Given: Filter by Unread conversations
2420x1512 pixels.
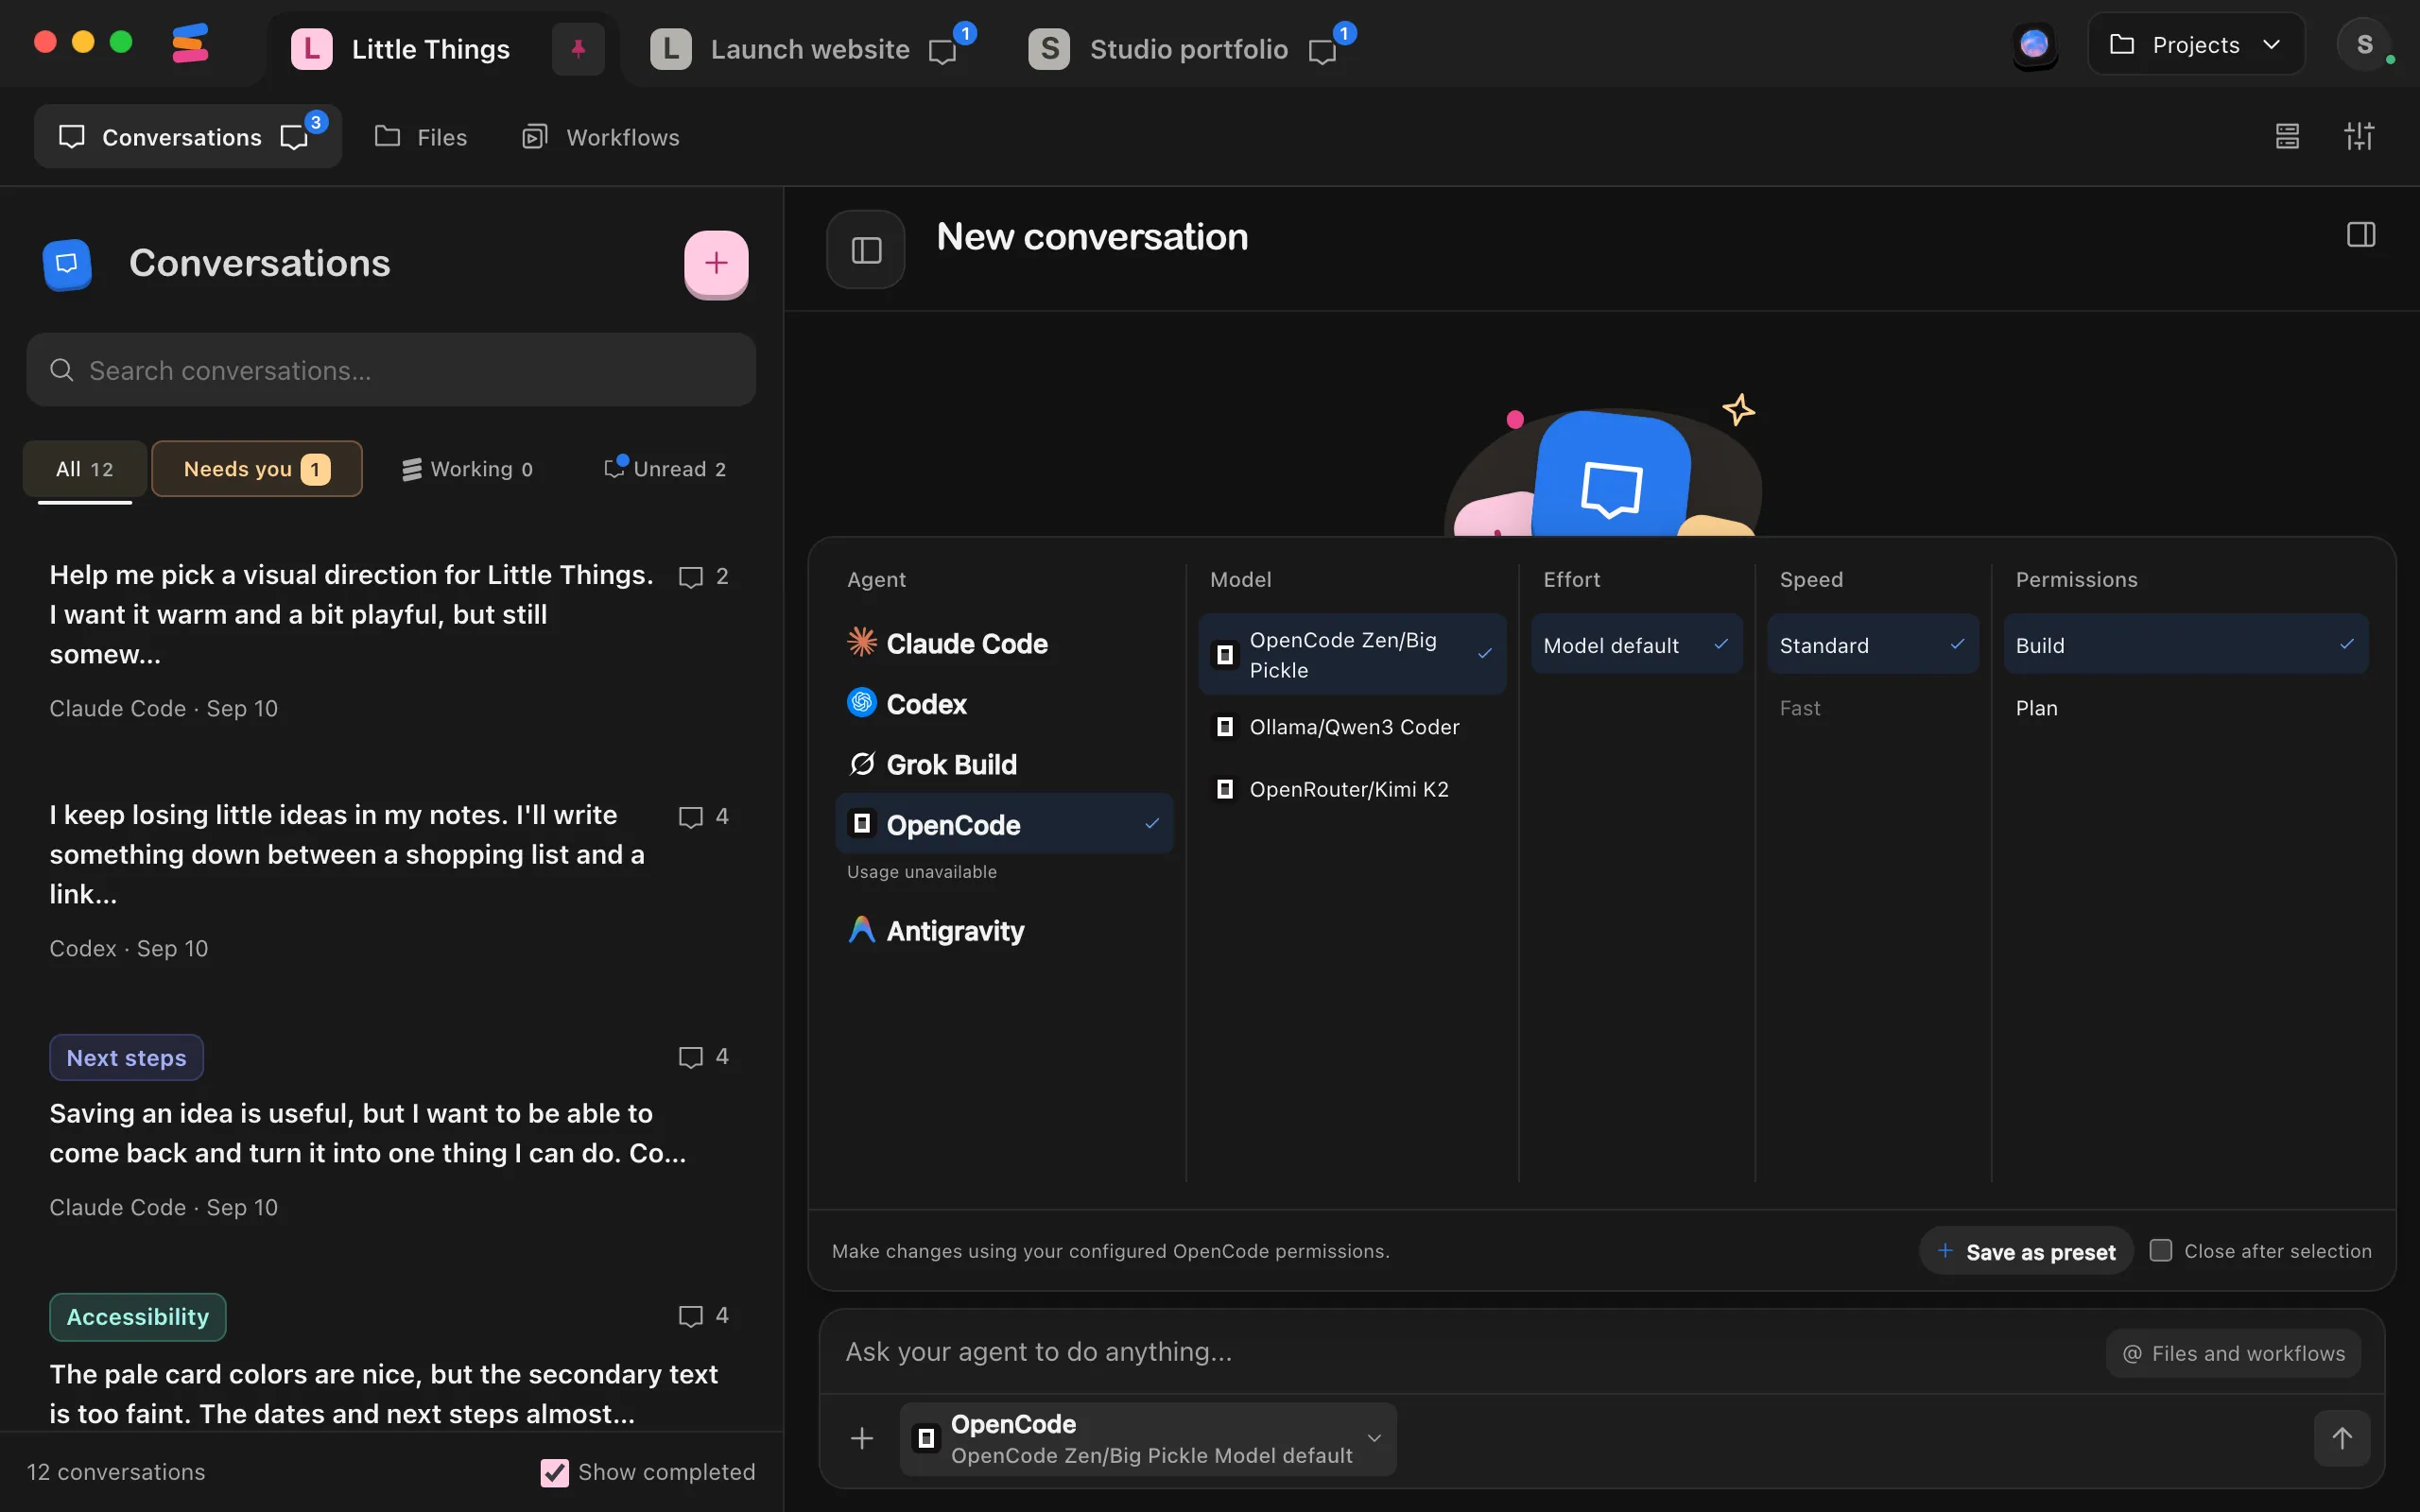Looking at the screenshot, I should 665,469.
